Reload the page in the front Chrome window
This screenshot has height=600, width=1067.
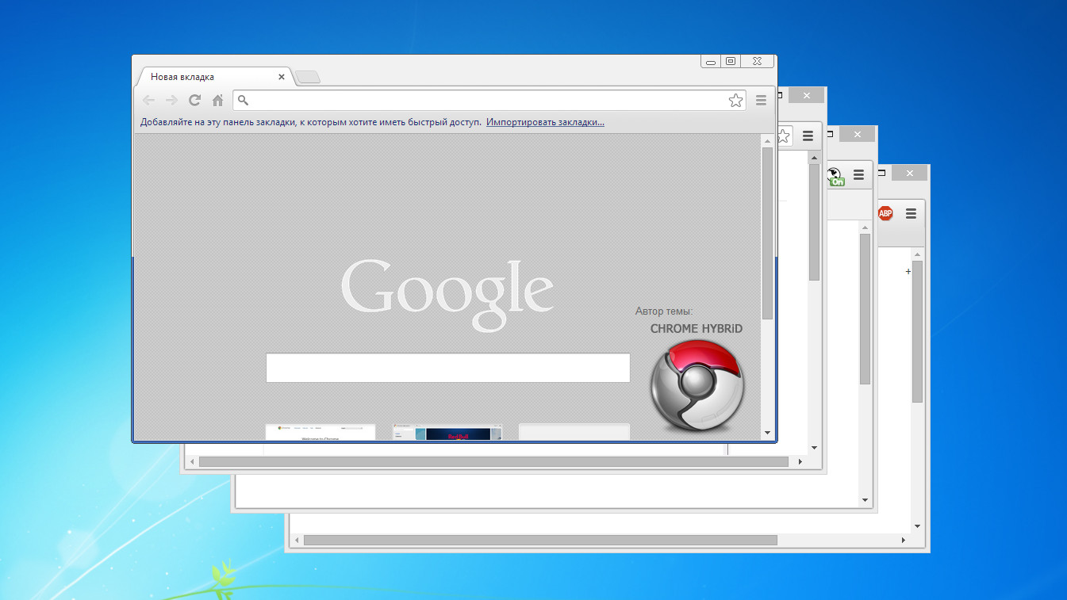pos(194,100)
